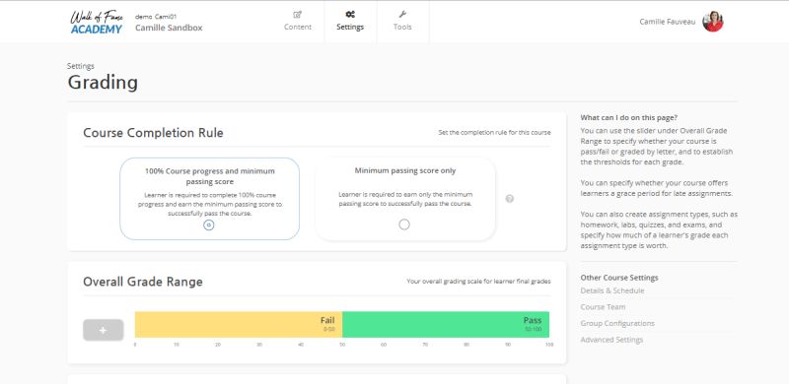The width and height of the screenshot is (789, 384).
Task: Click the green Pass grade segment
Action: tap(446, 324)
